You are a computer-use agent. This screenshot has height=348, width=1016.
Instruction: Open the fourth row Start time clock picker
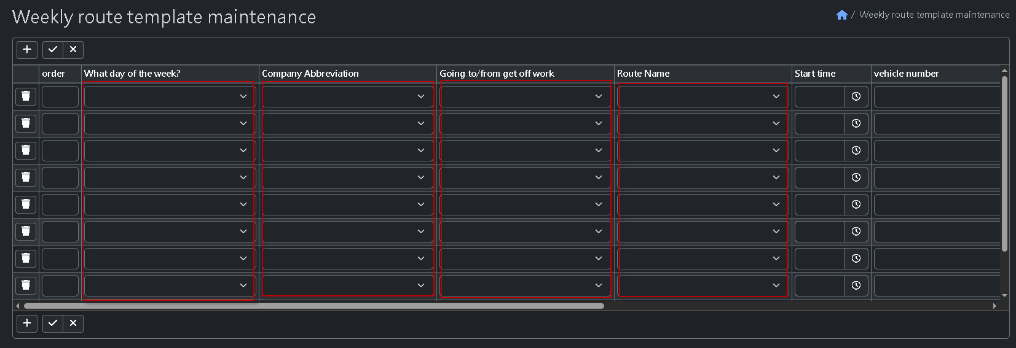(856, 177)
